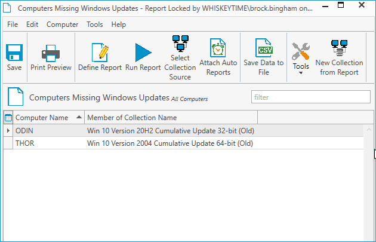Click New Collection from Report icon
The image size is (376, 242).
(339, 48)
